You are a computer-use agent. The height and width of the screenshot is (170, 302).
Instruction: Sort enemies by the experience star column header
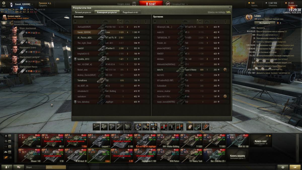click(x=216, y=22)
